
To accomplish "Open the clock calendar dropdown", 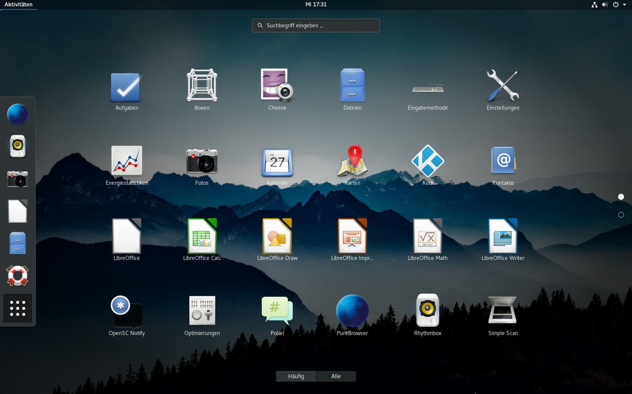I will (316, 5).
